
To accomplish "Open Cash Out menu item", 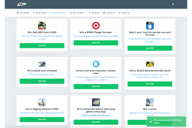I will tap(124, 13).
